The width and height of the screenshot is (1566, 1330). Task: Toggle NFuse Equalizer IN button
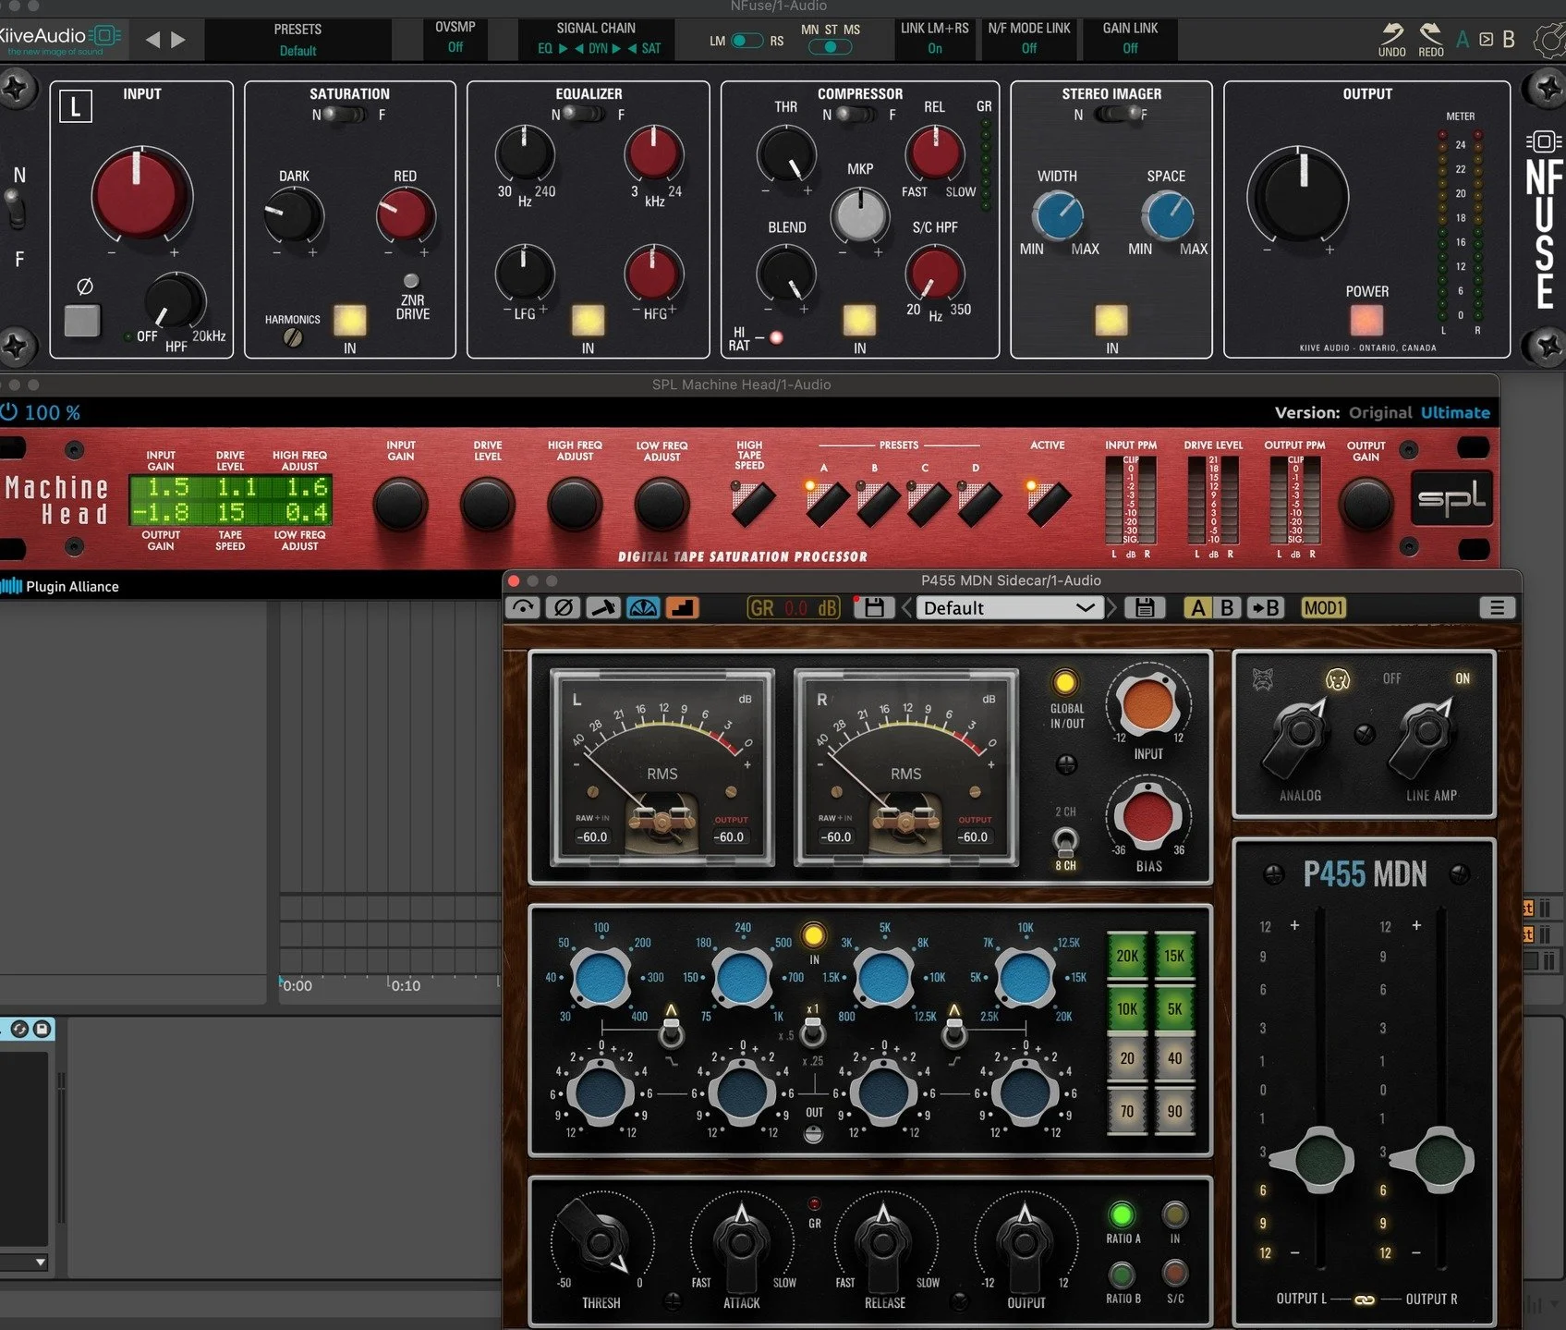tap(588, 320)
